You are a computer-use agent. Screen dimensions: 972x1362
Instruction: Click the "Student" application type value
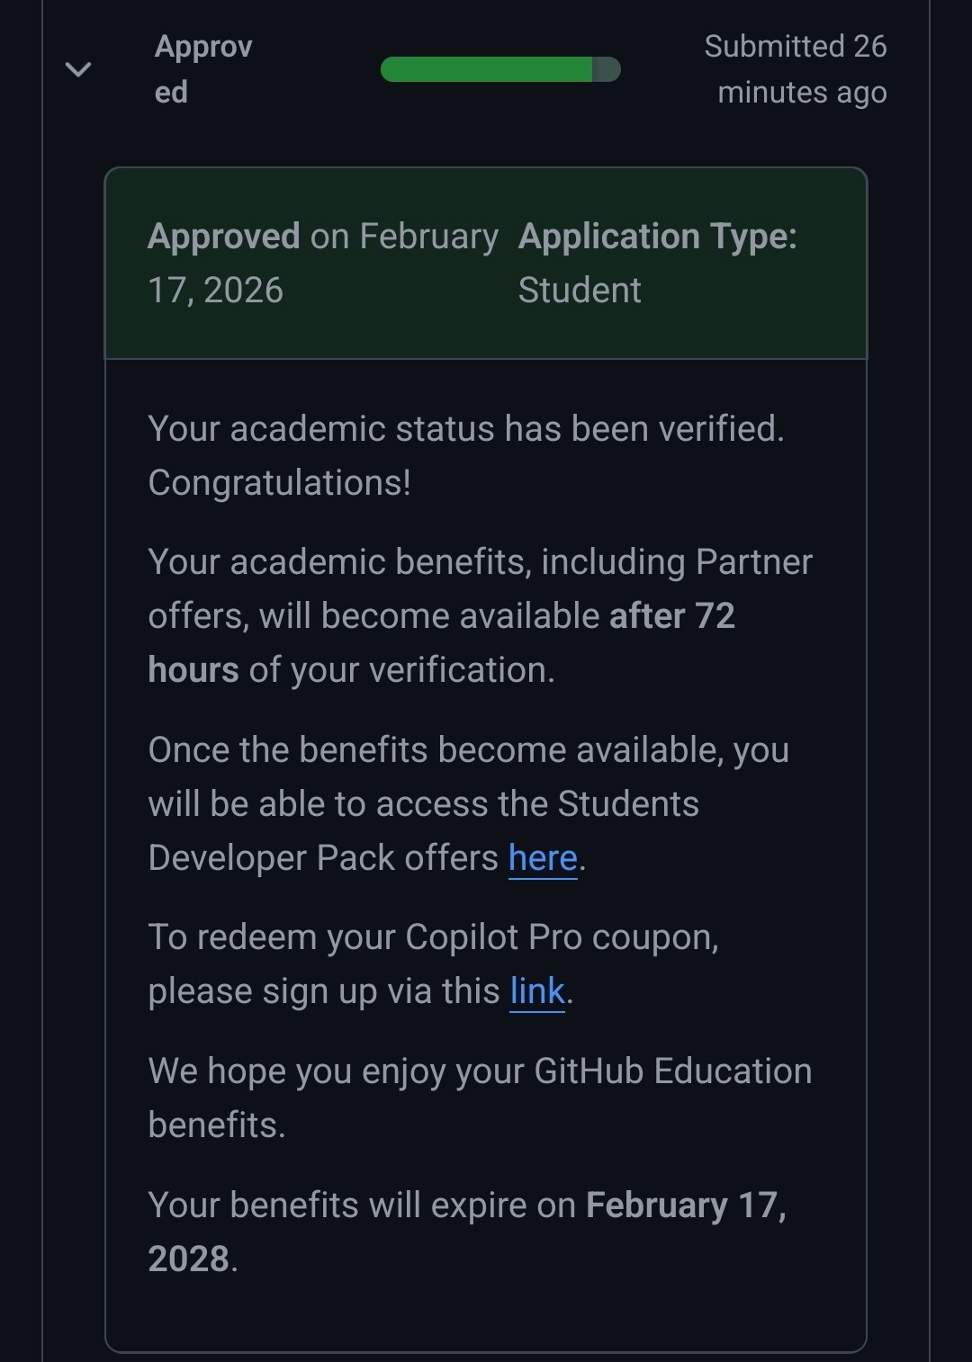(580, 291)
